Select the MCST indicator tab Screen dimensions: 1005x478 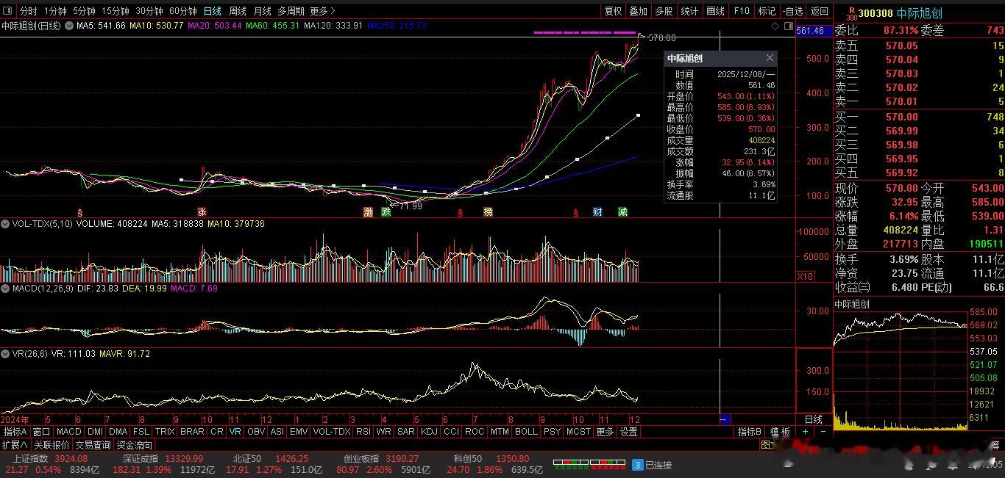click(578, 432)
